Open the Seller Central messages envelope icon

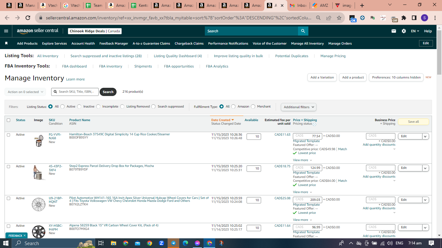click(x=394, y=31)
